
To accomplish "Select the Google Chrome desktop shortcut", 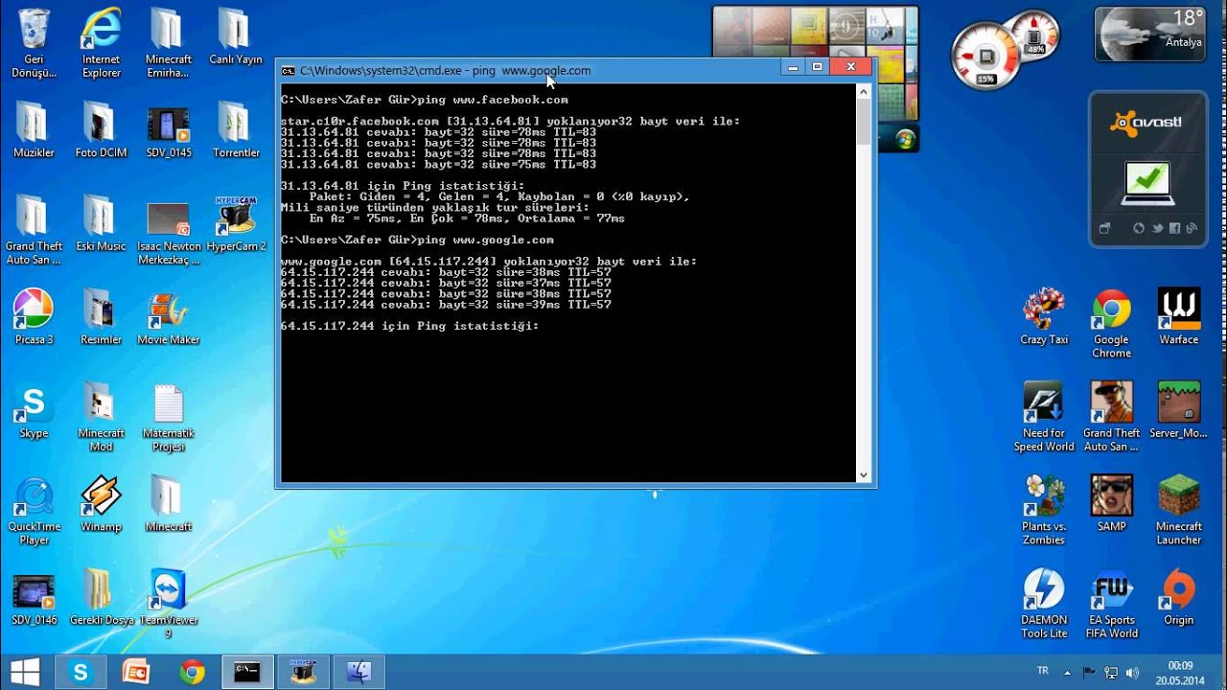I will (x=1111, y=323).
